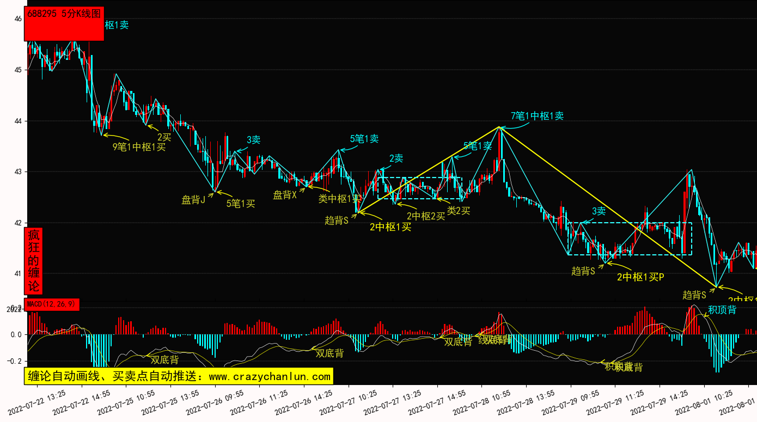Image resolution: width=757 pixels, height=422 pixels.
Task: Click the MACD axis value -0.2
Action: 15,361
